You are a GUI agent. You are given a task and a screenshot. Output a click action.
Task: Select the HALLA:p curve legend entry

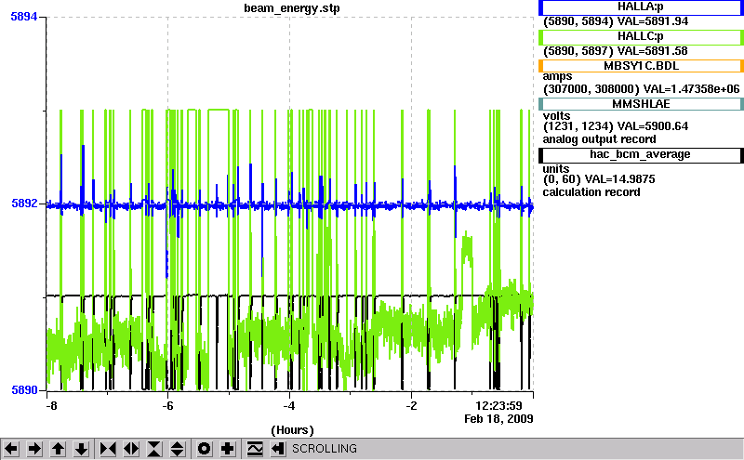[x=641, y=7]
